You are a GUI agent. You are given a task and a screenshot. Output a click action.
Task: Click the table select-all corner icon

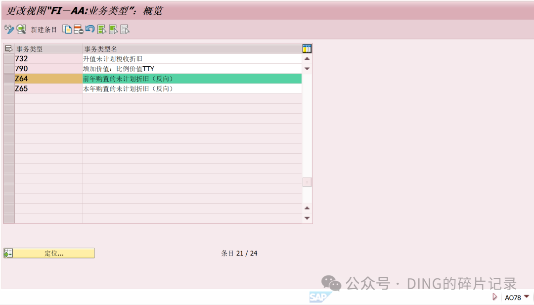pyautogui.click(x=8, y=48)
